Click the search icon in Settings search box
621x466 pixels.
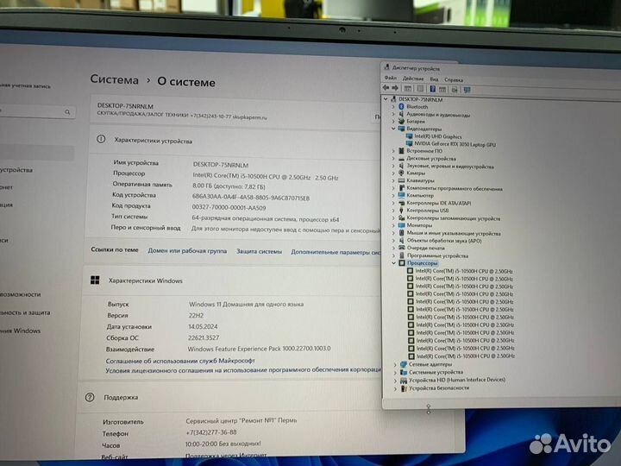pyautogui.click(x=67, y=112)
